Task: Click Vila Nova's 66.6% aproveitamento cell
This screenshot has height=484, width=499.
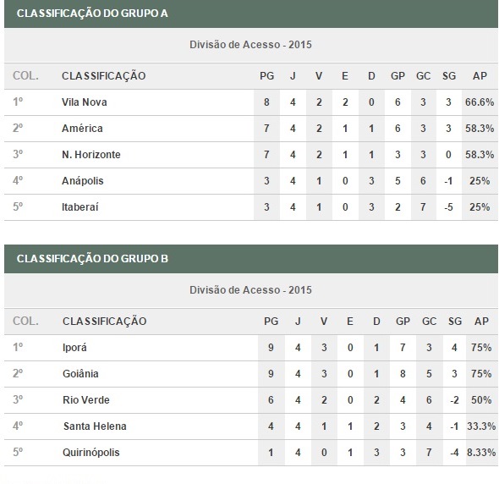Action: coord(480,102)
